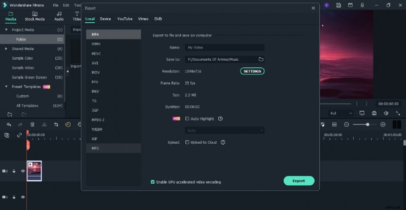Viewport: 406px width, 210px height.
Task: Open the Full preview quality dropdown
Action: click(341, 113)
